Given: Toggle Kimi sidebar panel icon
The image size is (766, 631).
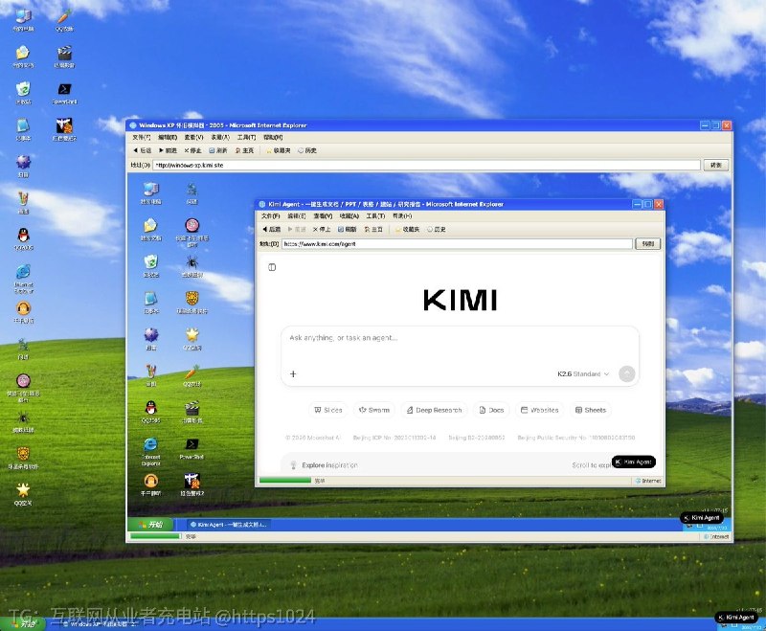Looking at the screenshot, I should 272,267.
